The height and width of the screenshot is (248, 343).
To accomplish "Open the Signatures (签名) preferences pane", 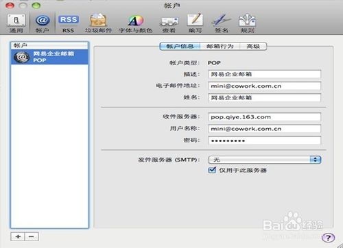I will click(221, 23).
